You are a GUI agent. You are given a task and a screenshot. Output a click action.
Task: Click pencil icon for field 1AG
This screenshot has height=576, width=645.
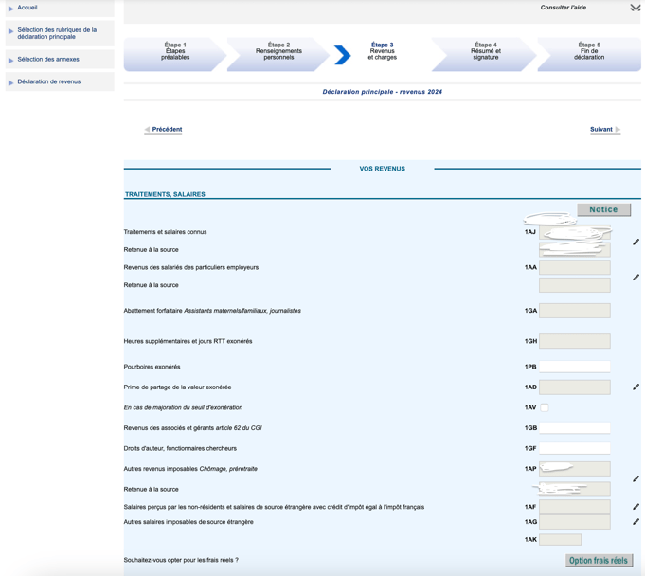pos(636,522)
